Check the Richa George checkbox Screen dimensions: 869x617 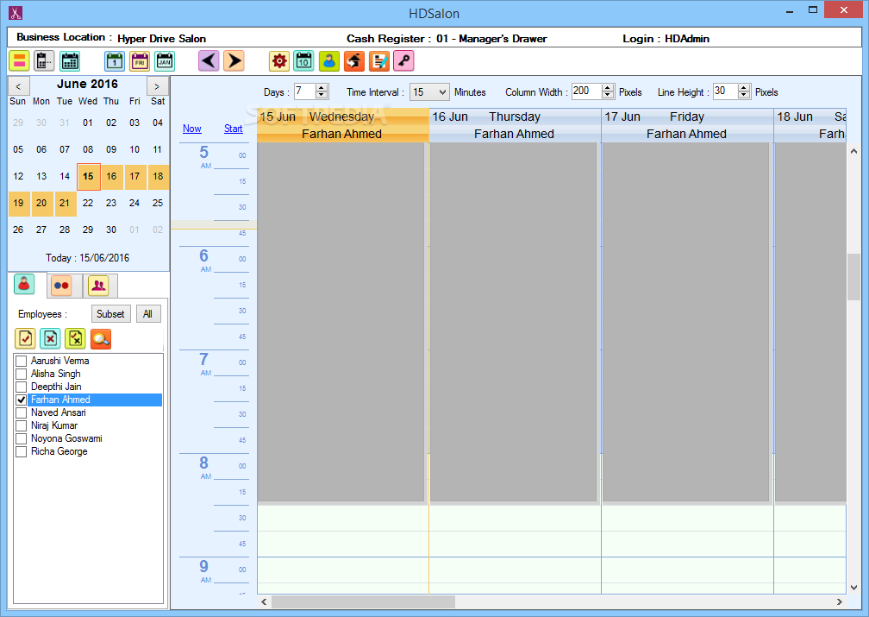(x=21, y=451)
